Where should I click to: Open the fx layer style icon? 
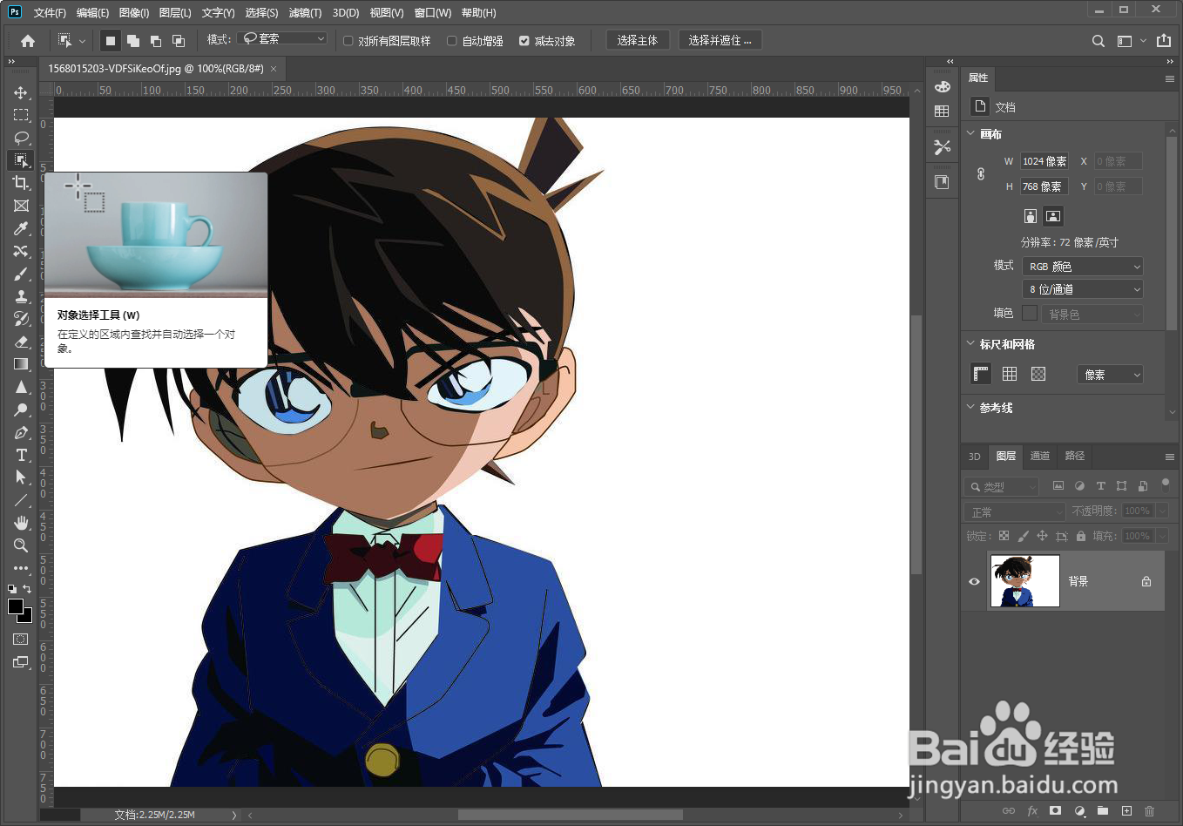pyautogui.click(x=1032, y=811)
